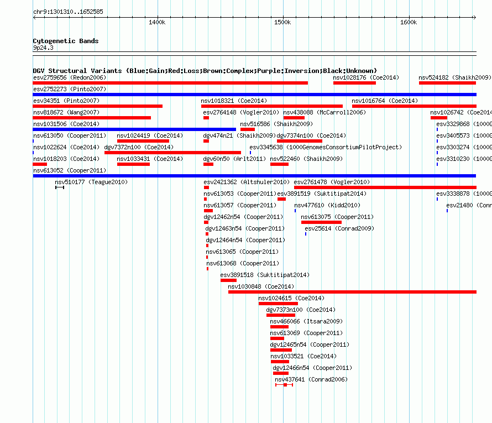Image resolution: width=492 pixels, height=423 pixels.
Task: Select esv34351 (Pinto2007) label
Action: point(66,101)
